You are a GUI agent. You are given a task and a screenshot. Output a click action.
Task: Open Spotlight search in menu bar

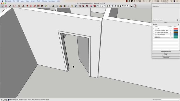171,1
